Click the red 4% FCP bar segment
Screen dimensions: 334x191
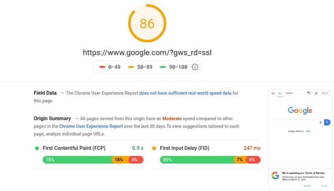(x=136, y=160)
